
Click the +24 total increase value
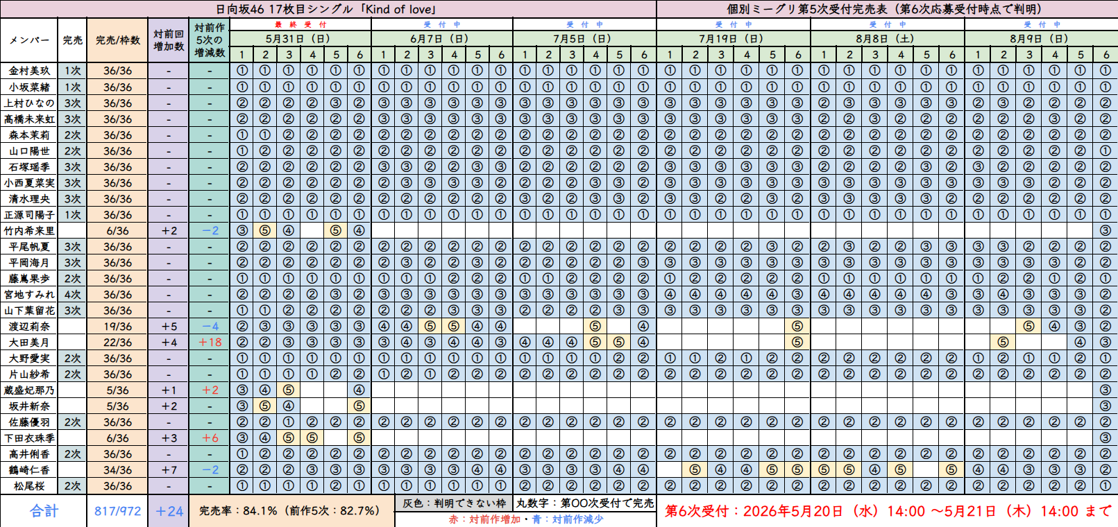[169, 511]
